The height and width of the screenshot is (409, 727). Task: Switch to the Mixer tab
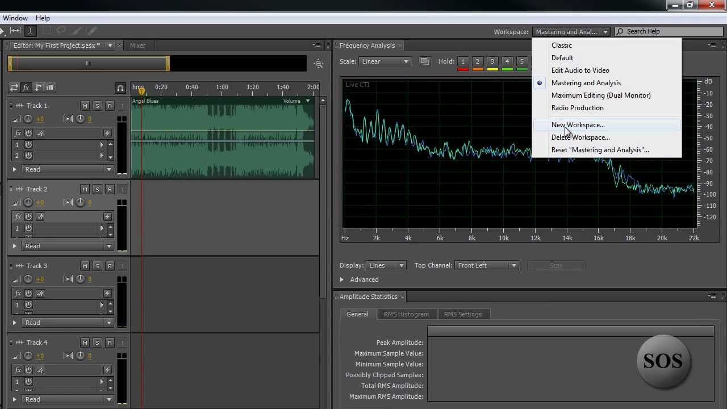click(137, 45)
